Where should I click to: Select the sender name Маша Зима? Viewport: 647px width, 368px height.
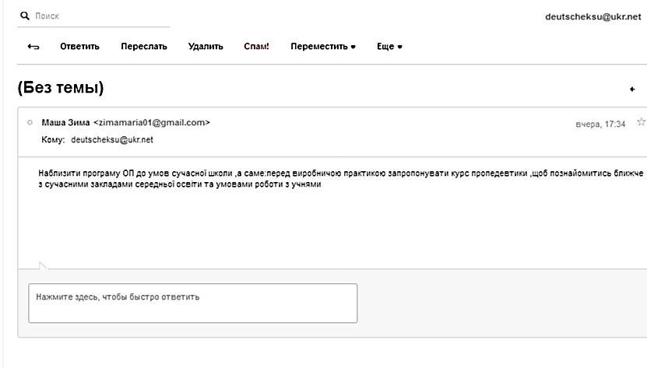[x=65, y=122]
